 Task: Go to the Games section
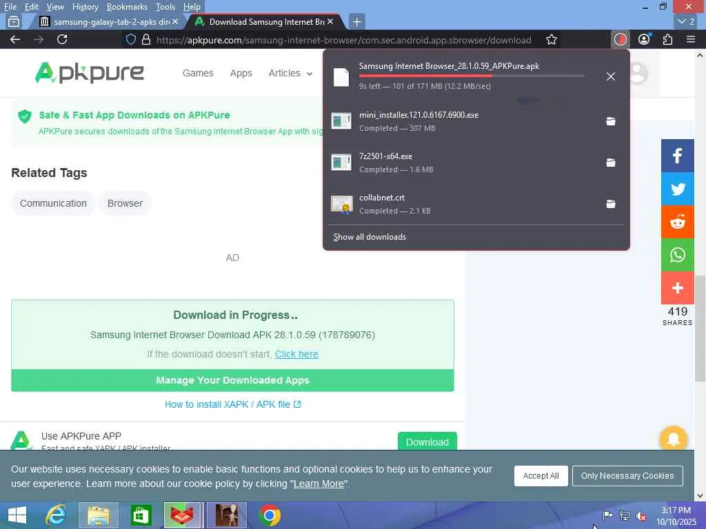click(198, 73)
